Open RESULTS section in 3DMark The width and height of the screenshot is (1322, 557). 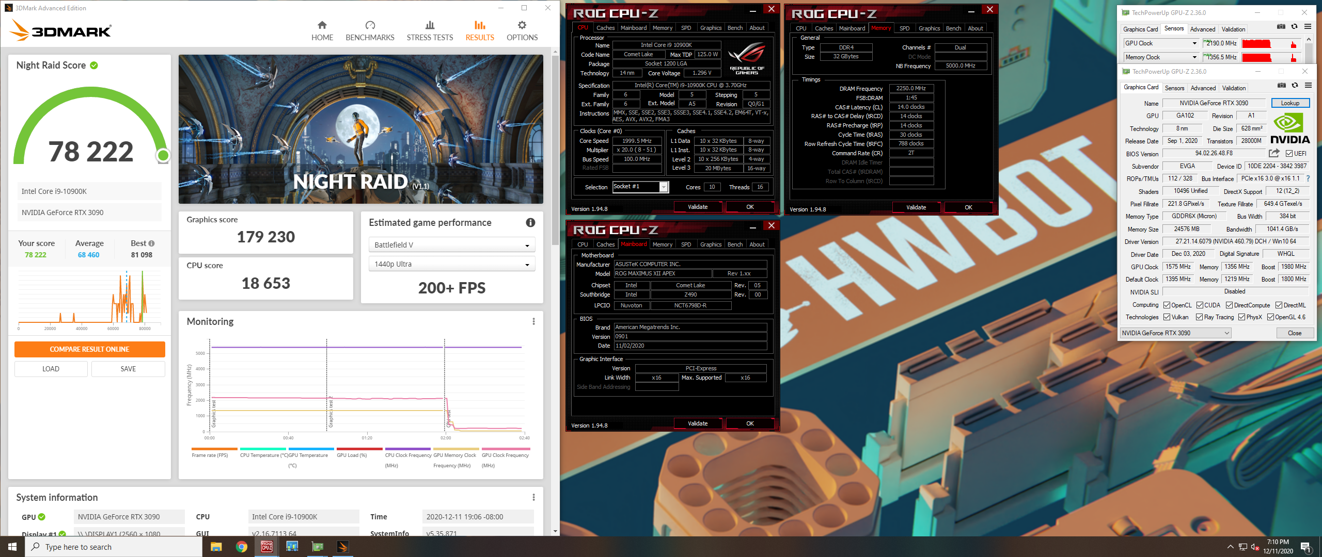(x=480, y=31)
